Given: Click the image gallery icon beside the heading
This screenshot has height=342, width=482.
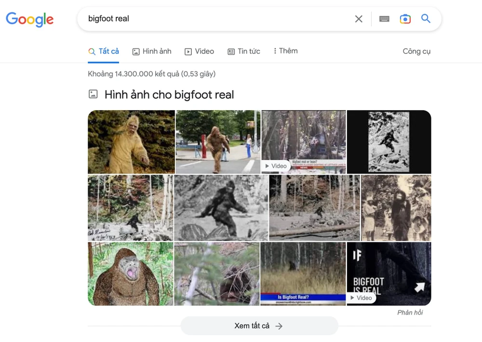Looking at the screenshot, I should [93, 94].
